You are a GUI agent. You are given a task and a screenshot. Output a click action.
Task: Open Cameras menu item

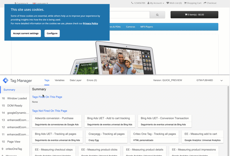coord(131,27)
